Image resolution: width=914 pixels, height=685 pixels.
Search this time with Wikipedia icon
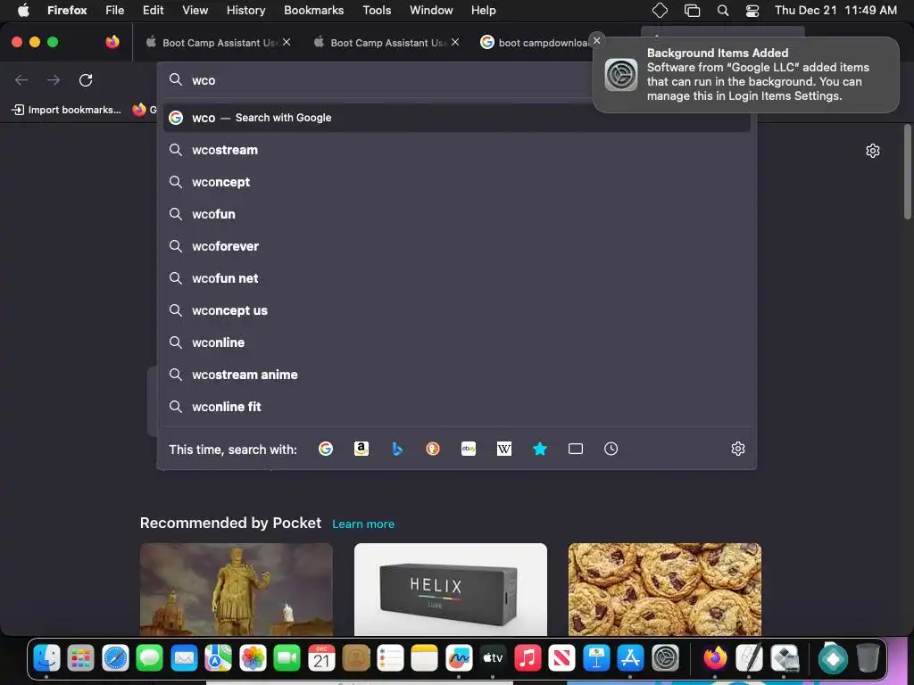[504, 449]
